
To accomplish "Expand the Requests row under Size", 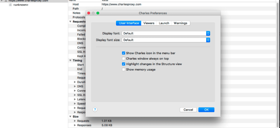I will (75, 121).
